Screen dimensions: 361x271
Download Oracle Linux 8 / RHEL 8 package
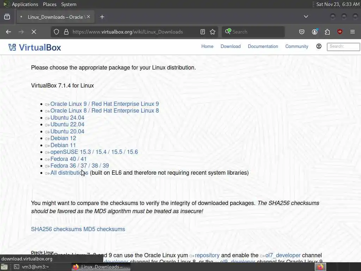coord(104,110)
